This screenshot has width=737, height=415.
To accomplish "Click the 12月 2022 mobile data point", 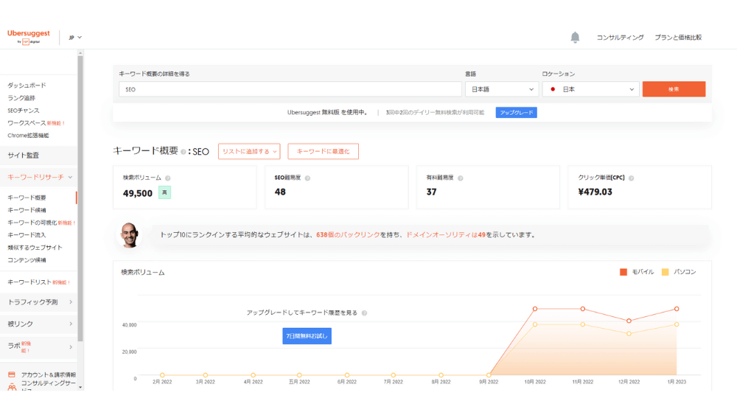I will tap(629, 321).
